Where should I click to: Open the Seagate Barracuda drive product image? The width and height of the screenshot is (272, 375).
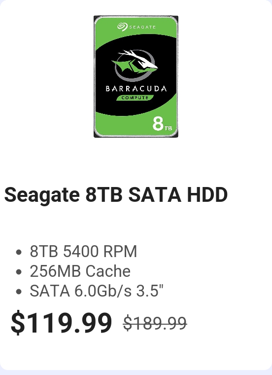[136, 76]
